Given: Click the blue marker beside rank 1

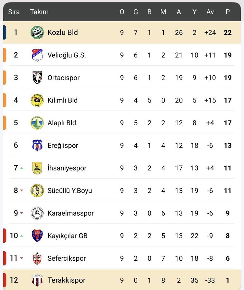Looking at the screenshot, I should 5,33.
